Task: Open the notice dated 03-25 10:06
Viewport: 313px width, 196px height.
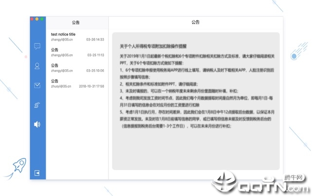Action: 77,68
